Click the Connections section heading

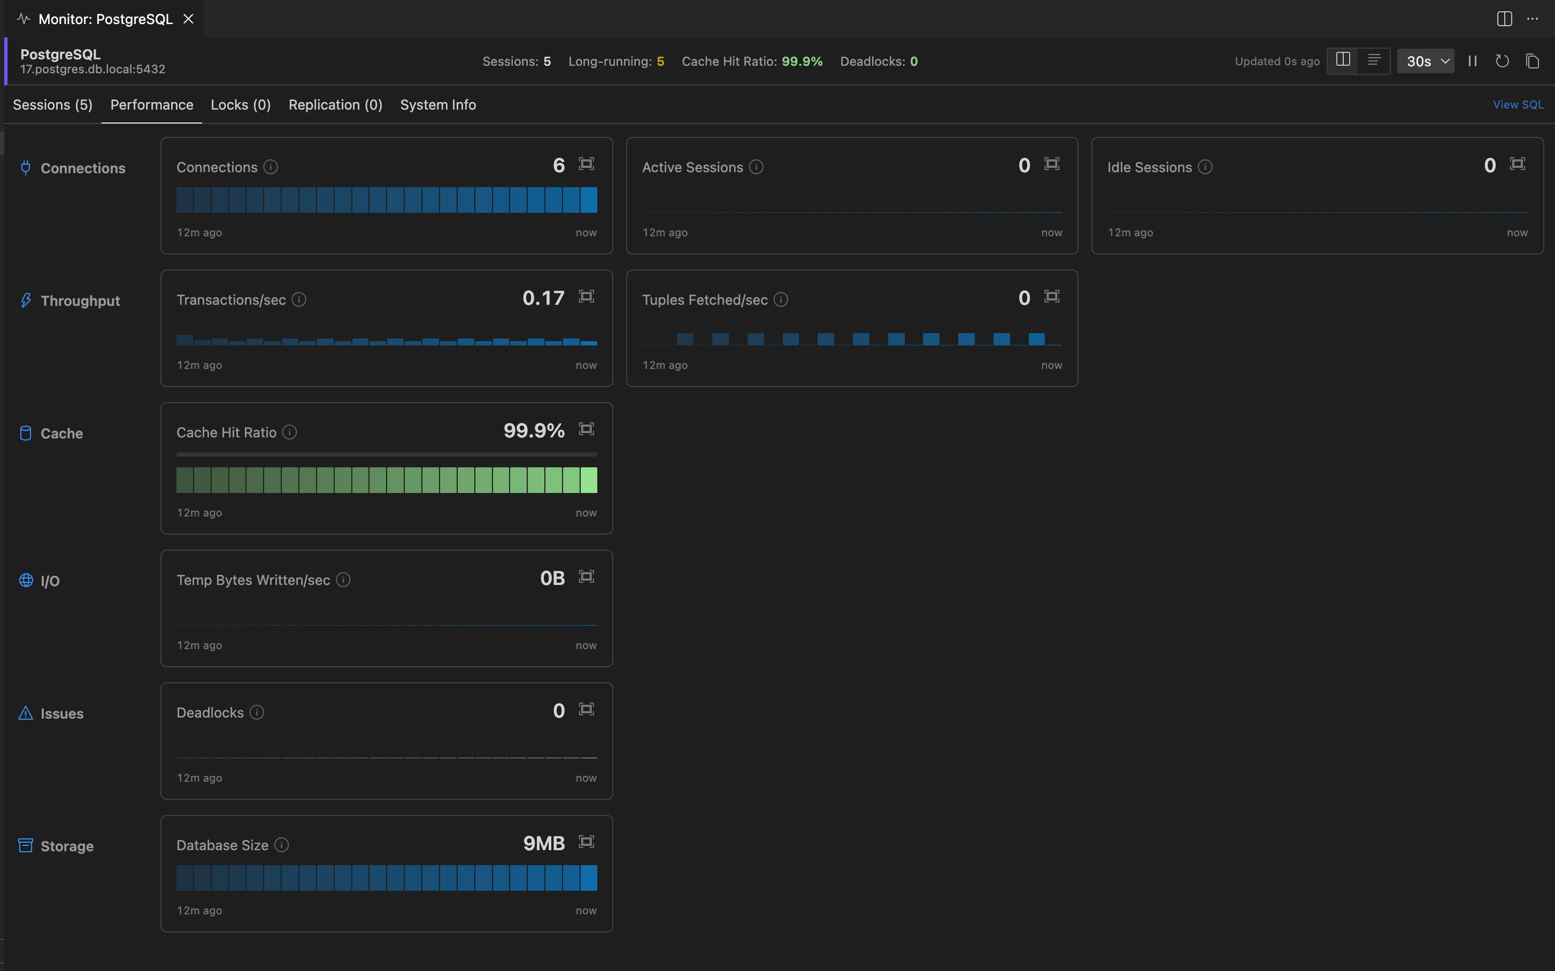pyautogui.click(x=83, y=168)
